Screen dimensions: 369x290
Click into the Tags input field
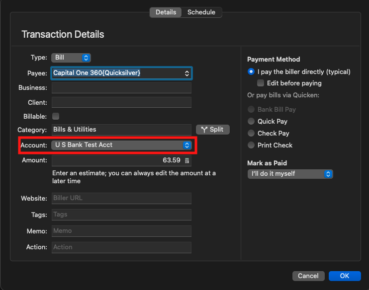tap(121, 215)
